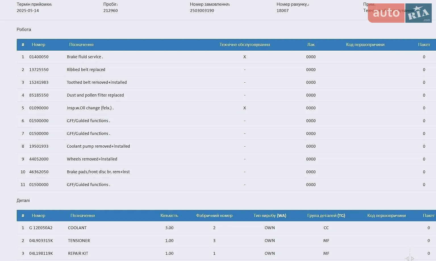
Task: Select the Ribbed belt replaced row
Action: (226, 70)
